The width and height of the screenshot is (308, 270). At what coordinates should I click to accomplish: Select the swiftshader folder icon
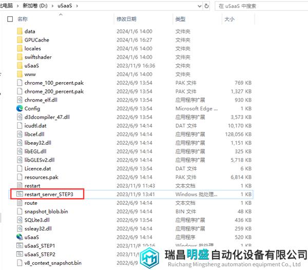click(20, 57)
